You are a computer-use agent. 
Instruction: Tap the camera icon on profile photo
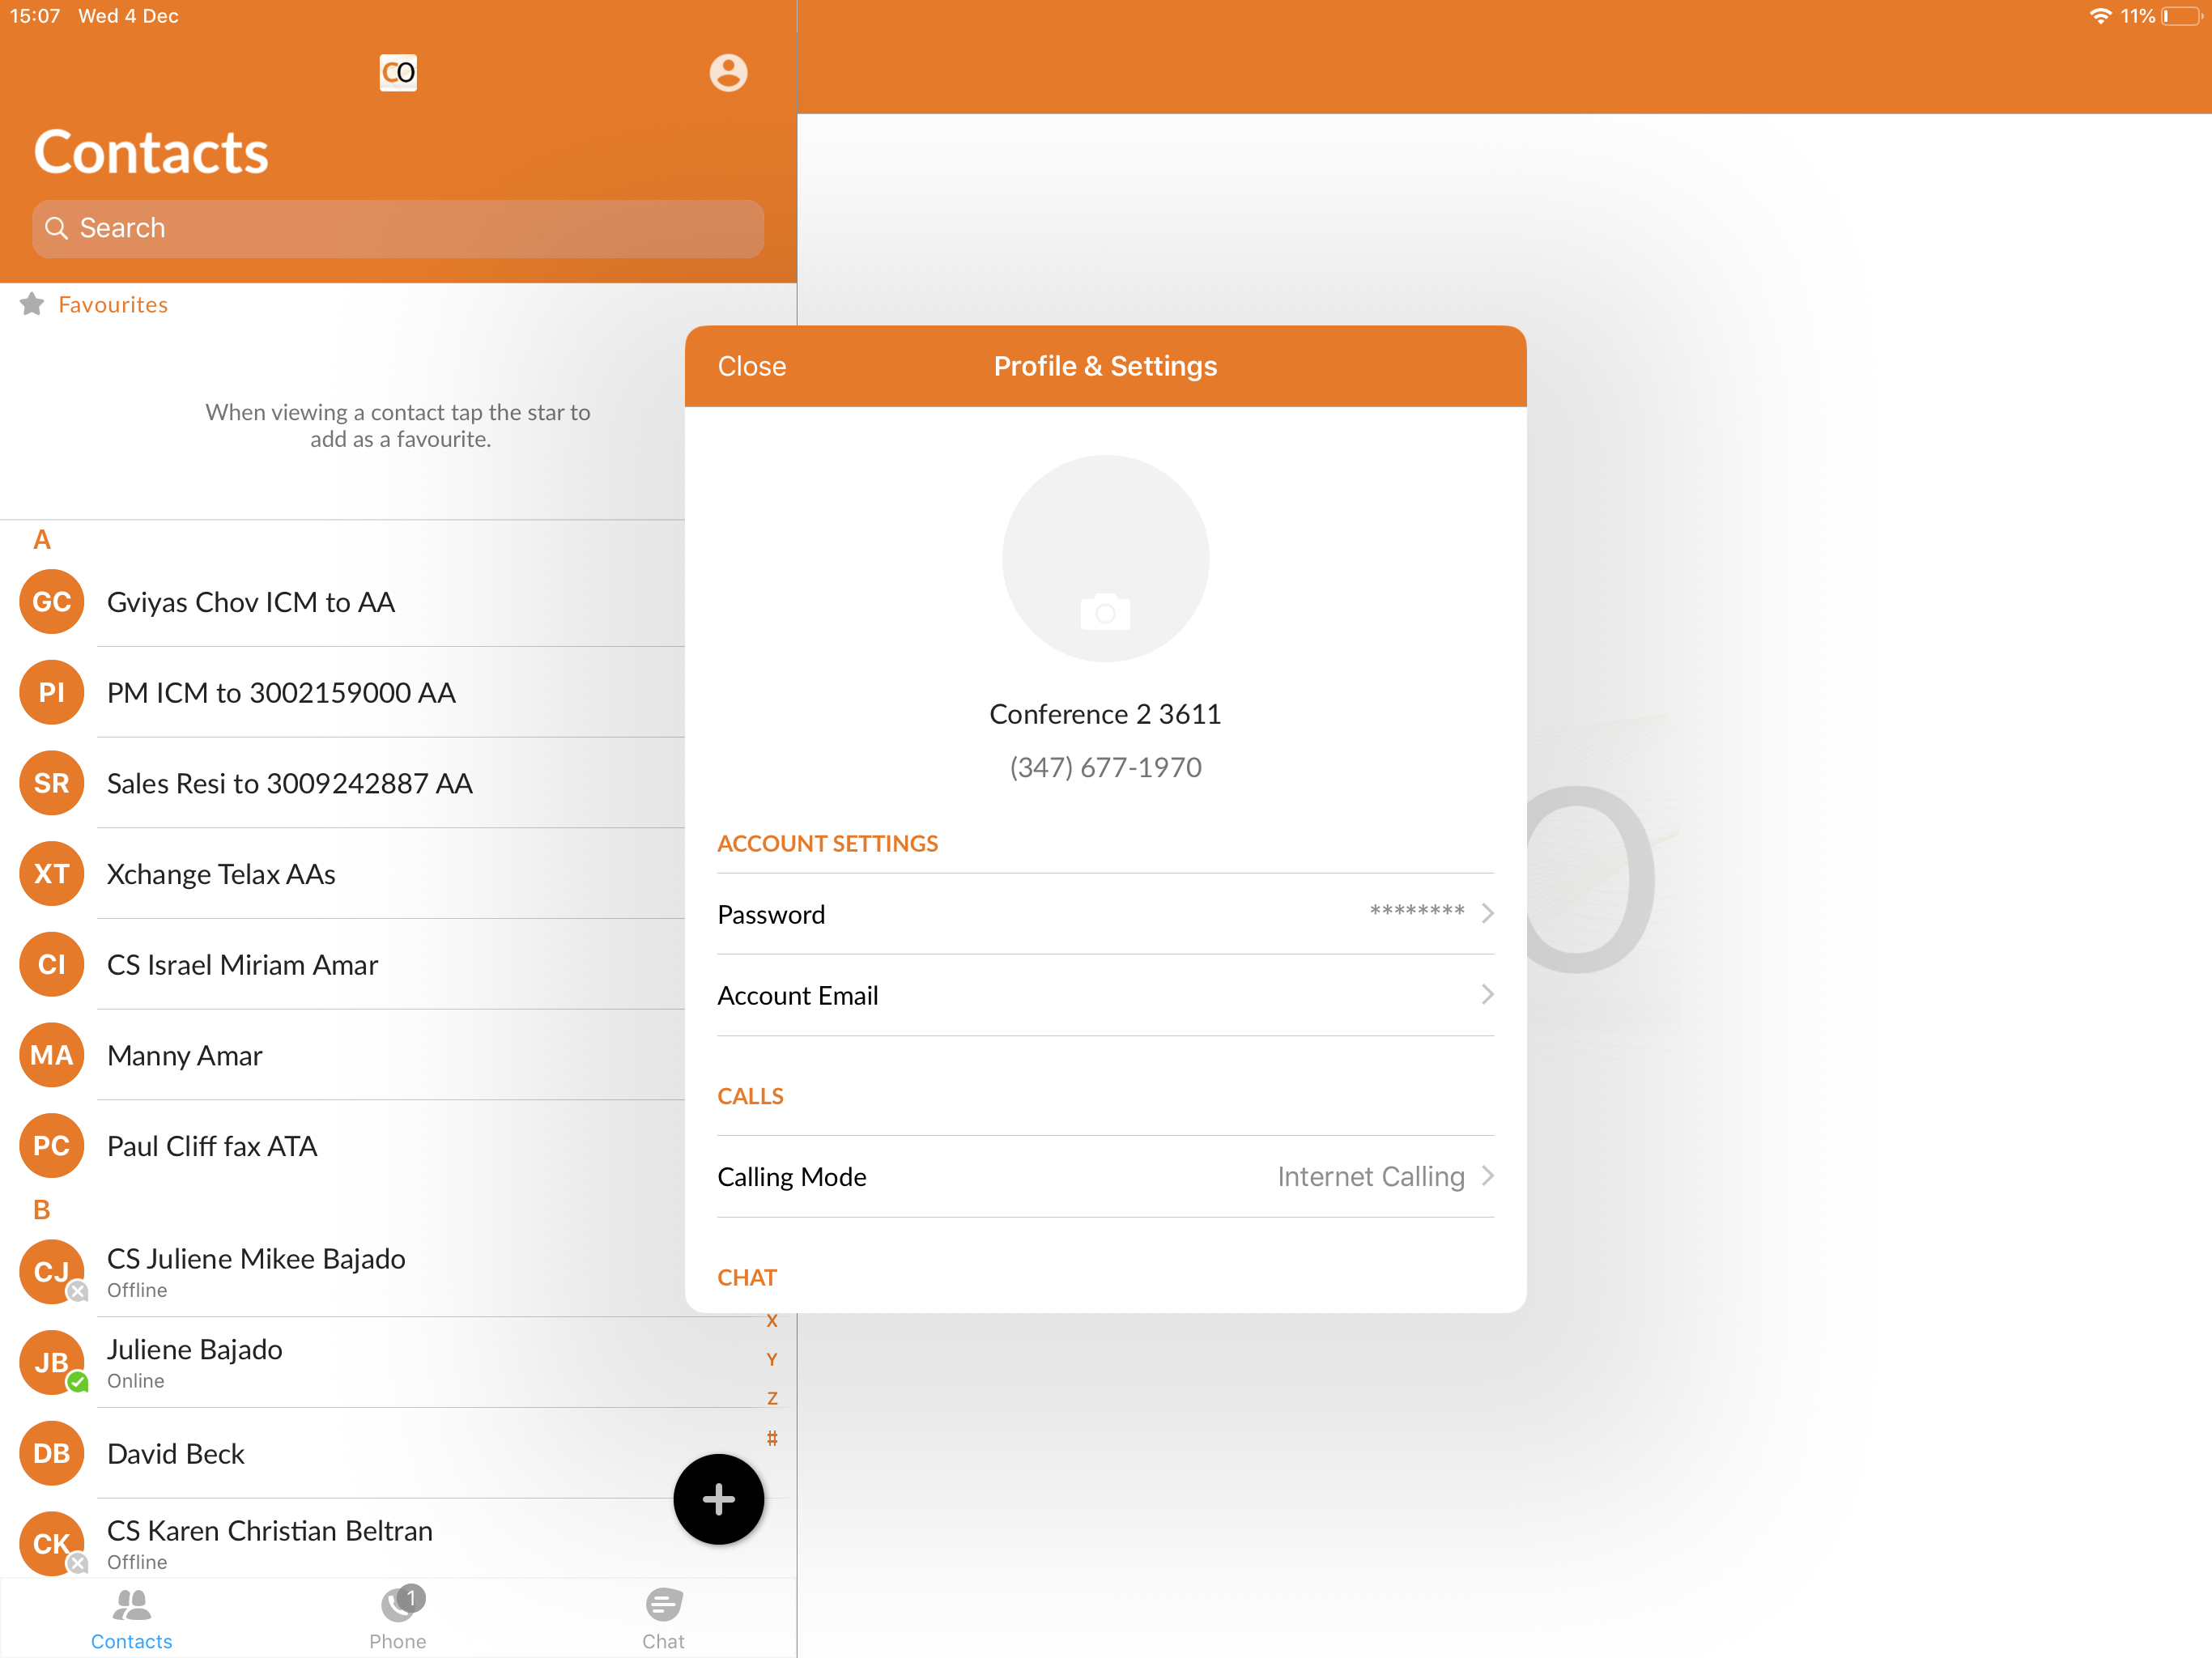(x=1105, y=611)
